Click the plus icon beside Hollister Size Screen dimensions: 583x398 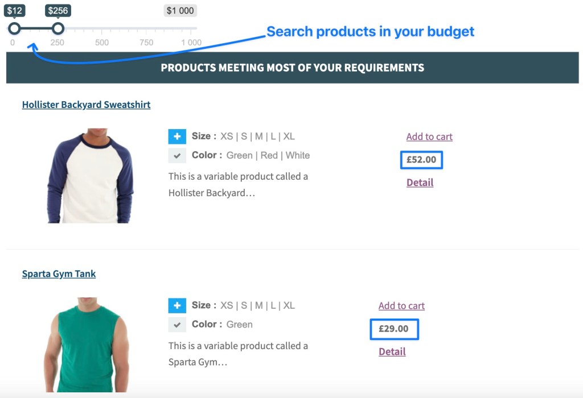click(x=177, y=136)
